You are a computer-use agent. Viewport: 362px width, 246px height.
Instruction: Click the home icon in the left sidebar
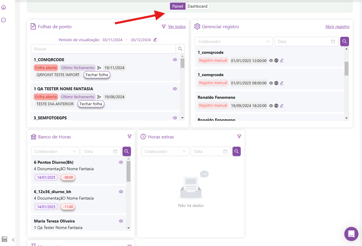[x=4, y=7]
